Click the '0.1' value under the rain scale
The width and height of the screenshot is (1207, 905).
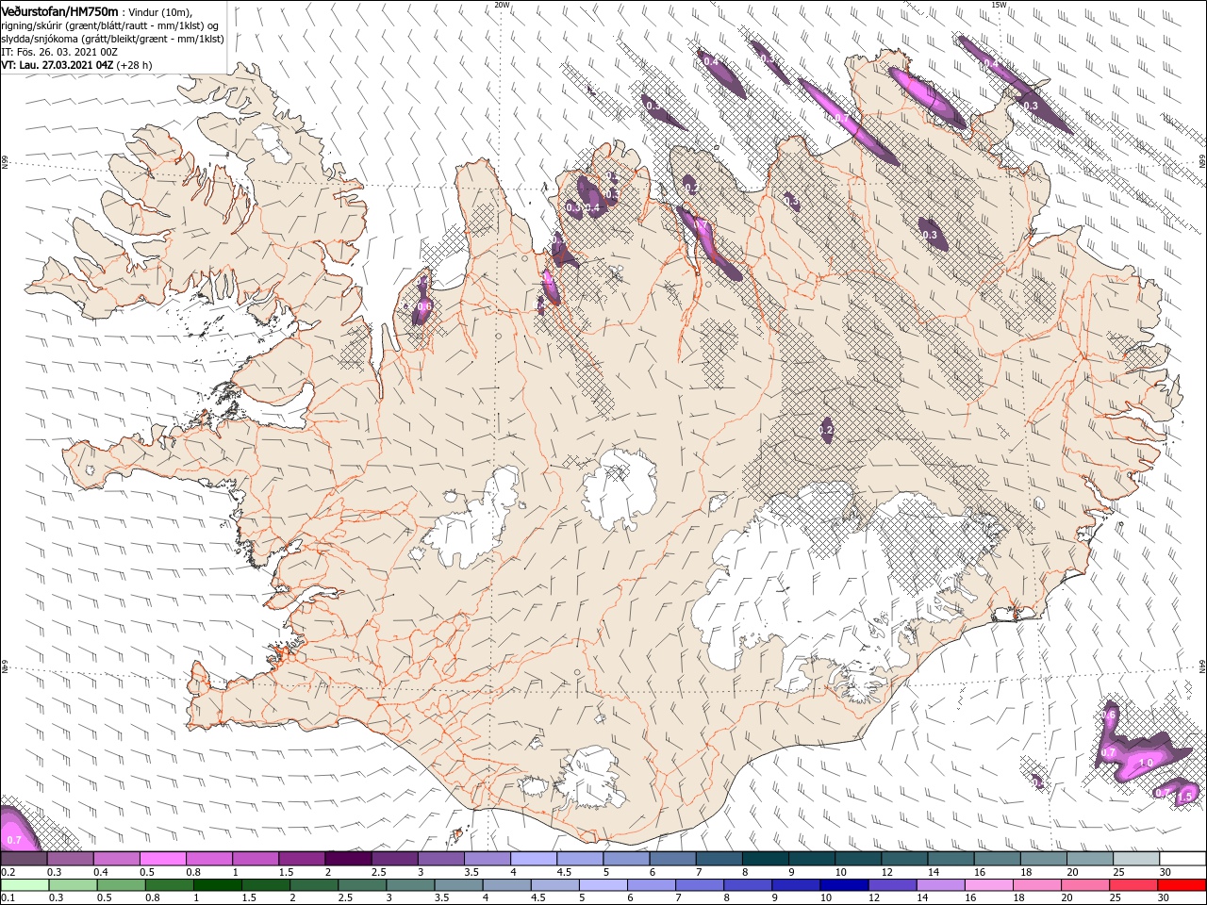click(x=7, y=898)
